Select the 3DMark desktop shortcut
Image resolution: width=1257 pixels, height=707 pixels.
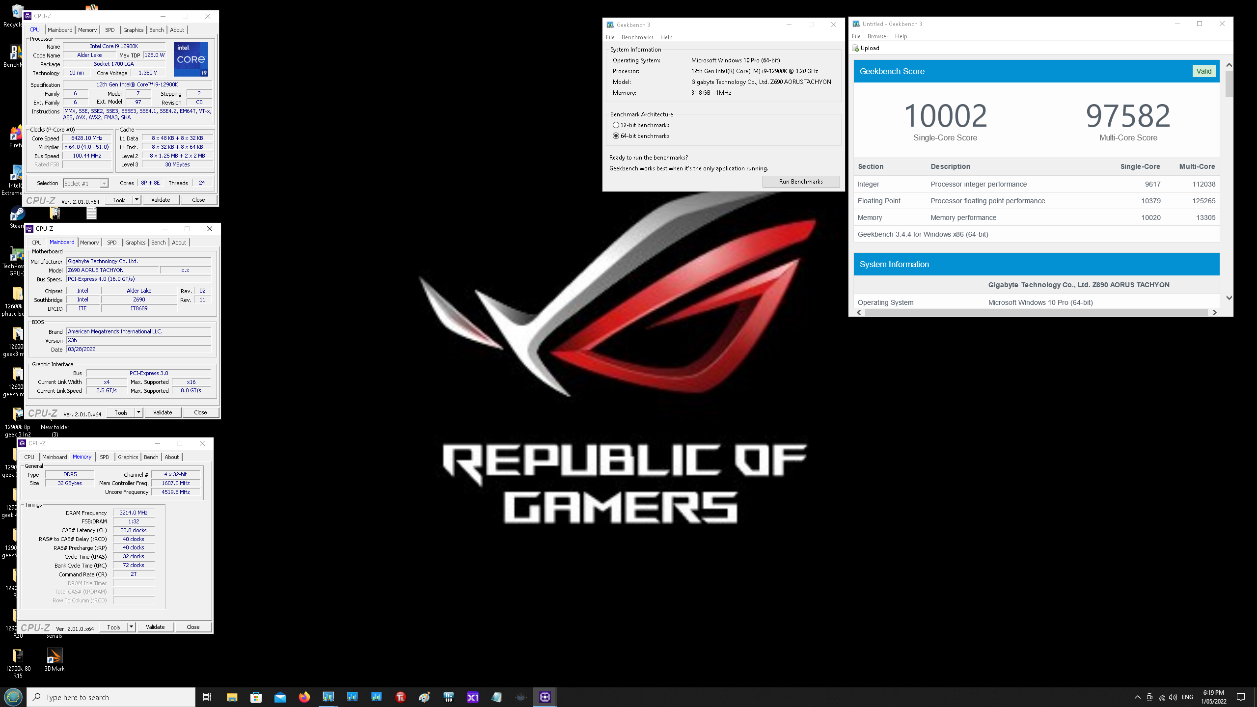pos(55,660)
